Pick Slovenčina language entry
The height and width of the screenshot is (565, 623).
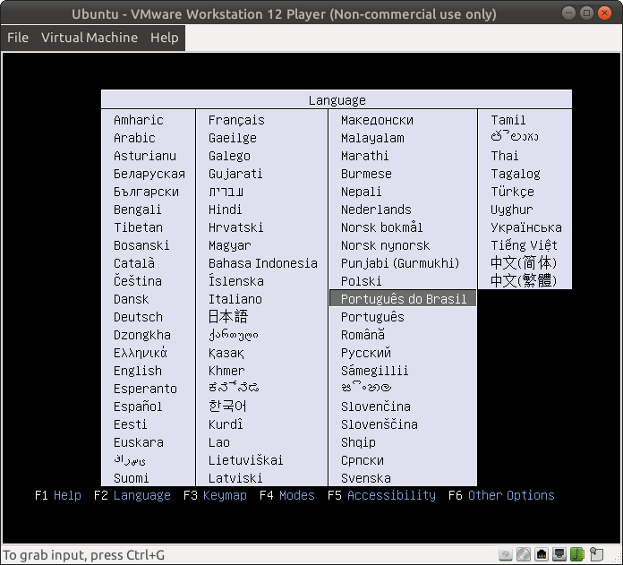click(x=375, y=407)
